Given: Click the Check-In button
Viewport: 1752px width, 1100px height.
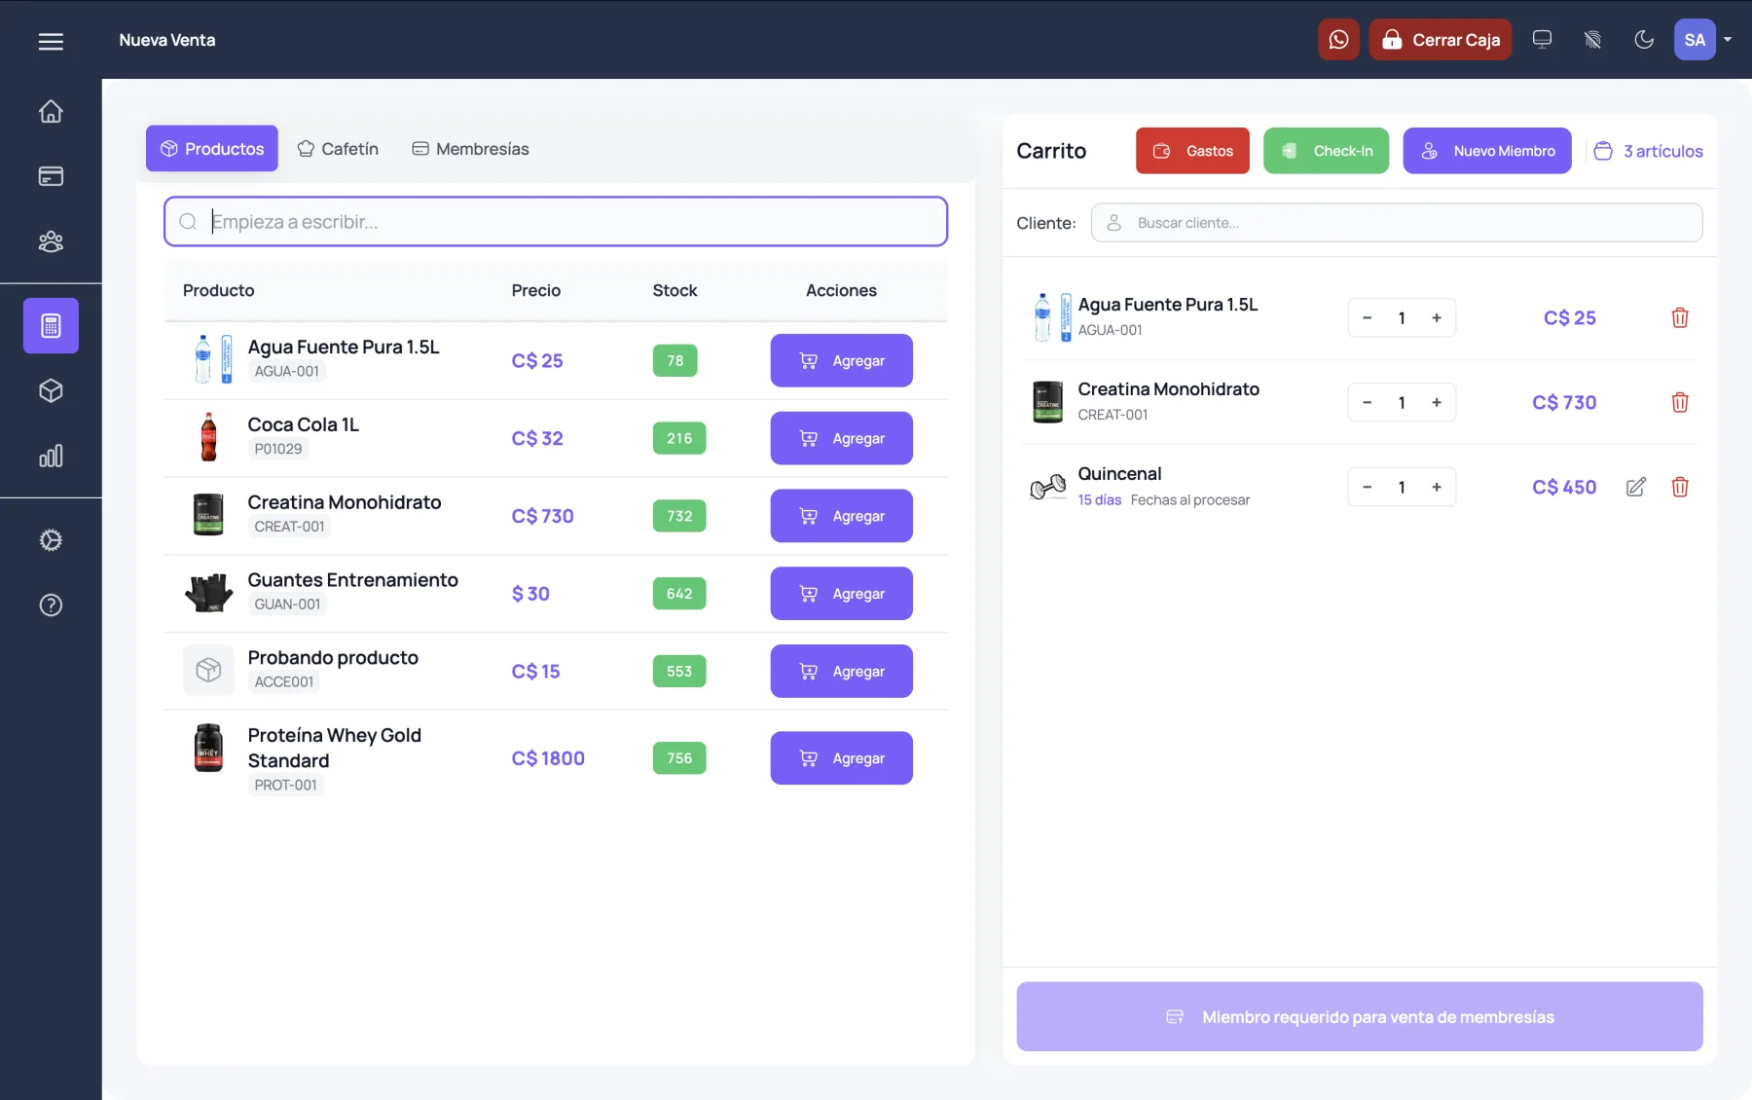Looking at the screenshot, I should pos(1327,151).
